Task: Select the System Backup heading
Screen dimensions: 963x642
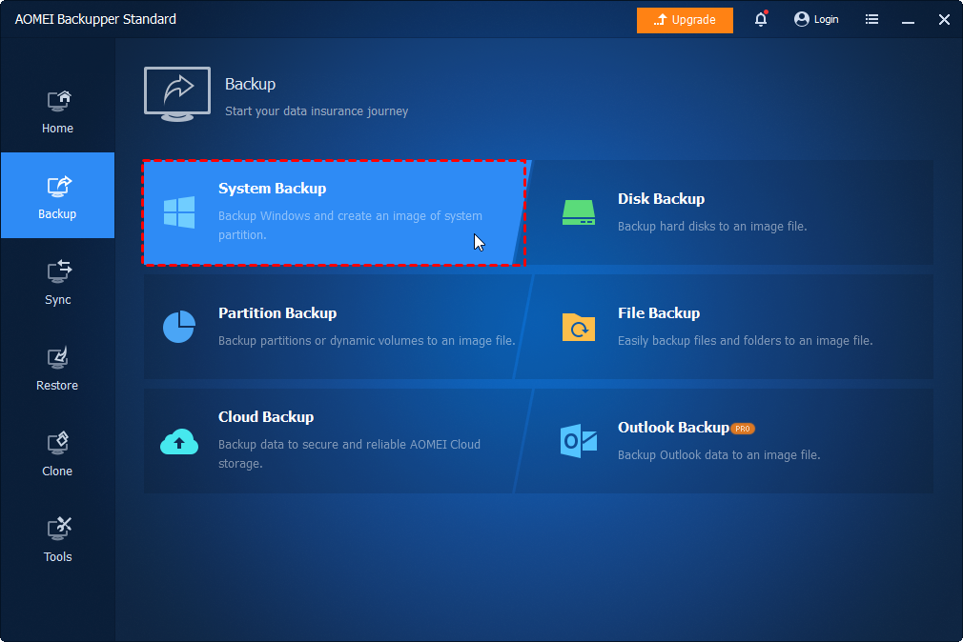Action: tap(272, 189)
